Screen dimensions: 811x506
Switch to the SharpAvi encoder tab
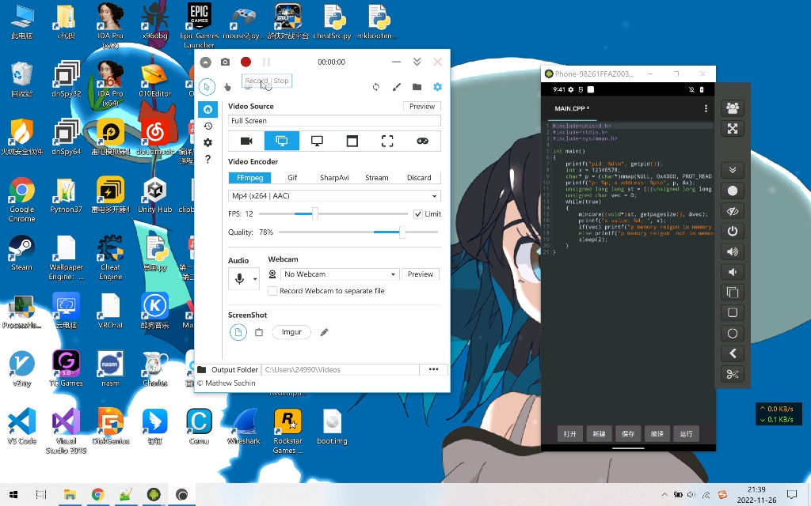(334, 178)
